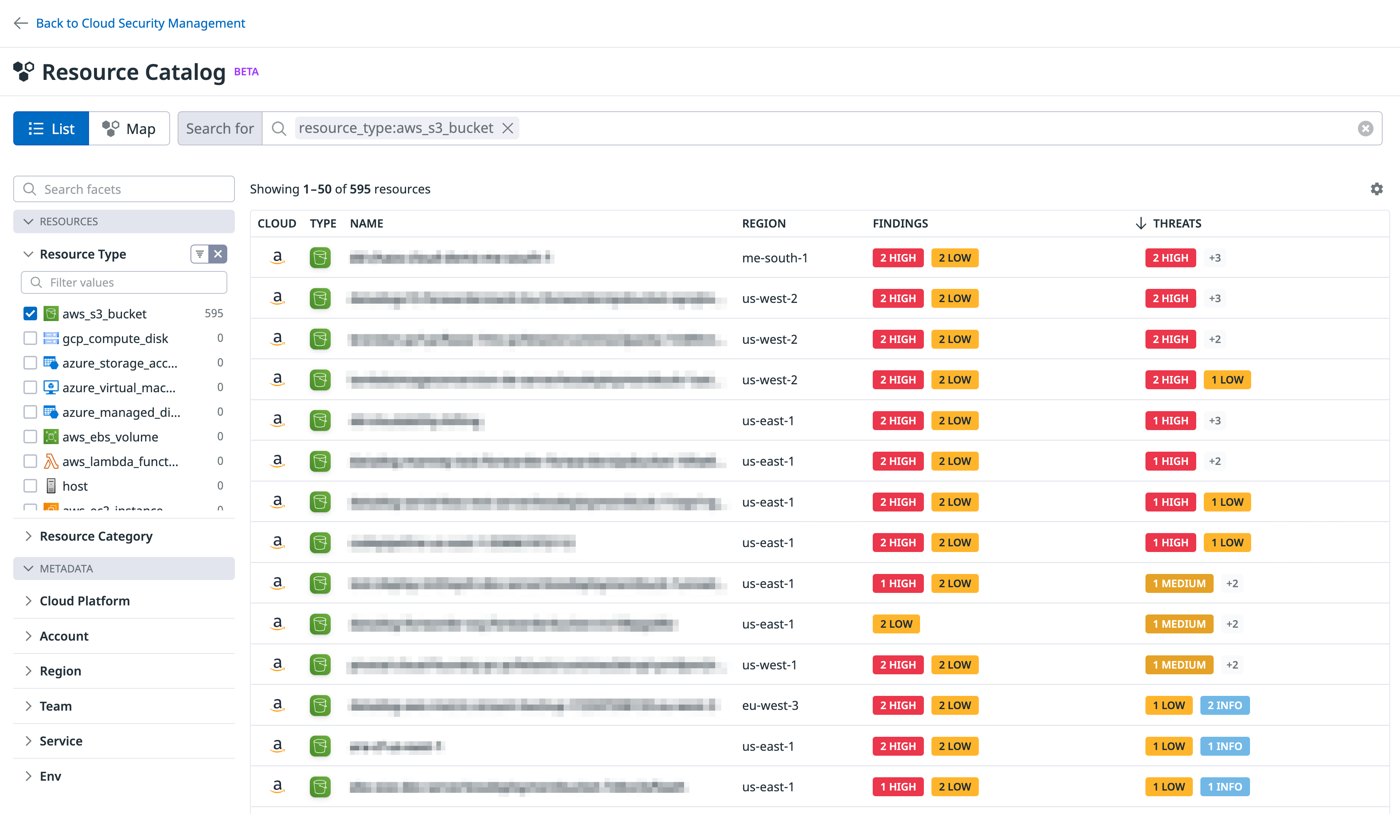Open Back to Cloud Security Management link
Screen dimensions: 1400x814
(x=141, y=23)
